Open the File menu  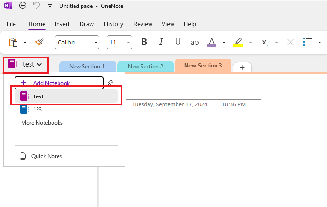11,24
